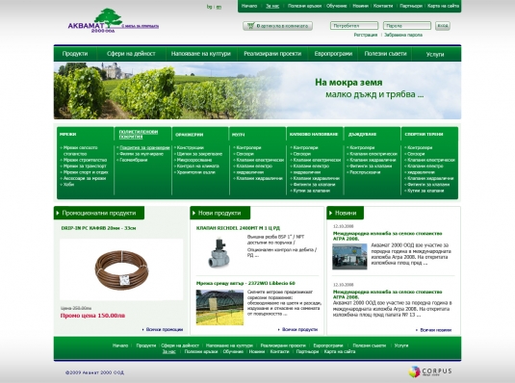
Task: Click the Corpus studio logo in footer
Action: coord(430,371)
